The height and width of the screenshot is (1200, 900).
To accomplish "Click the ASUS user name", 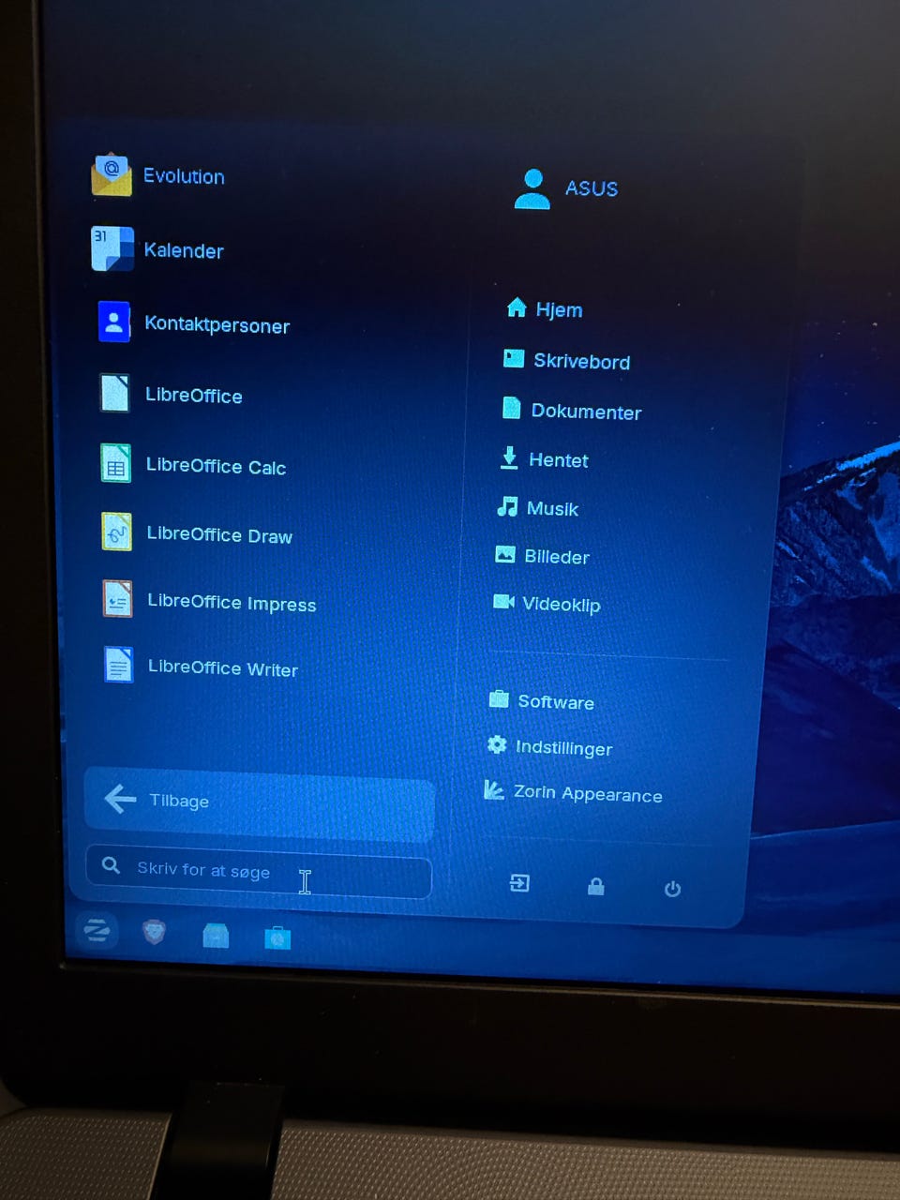I will 592,188.
